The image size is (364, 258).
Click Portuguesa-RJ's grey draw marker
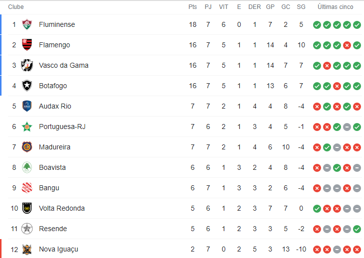point(347,127)
